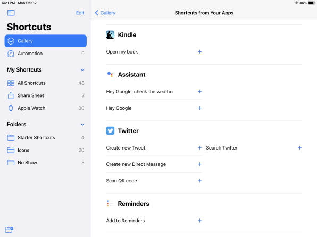Click the Kindle app icon

pyautogui.click(x=110, y=34)
